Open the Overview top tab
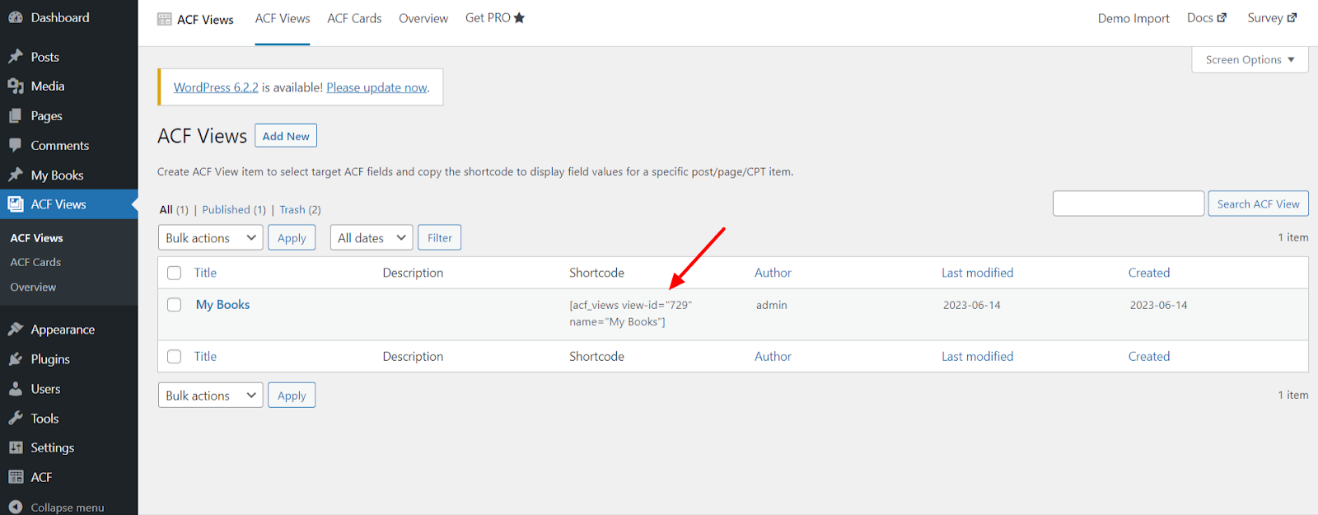The image size is (1318, 515). [x=423, y=18]
